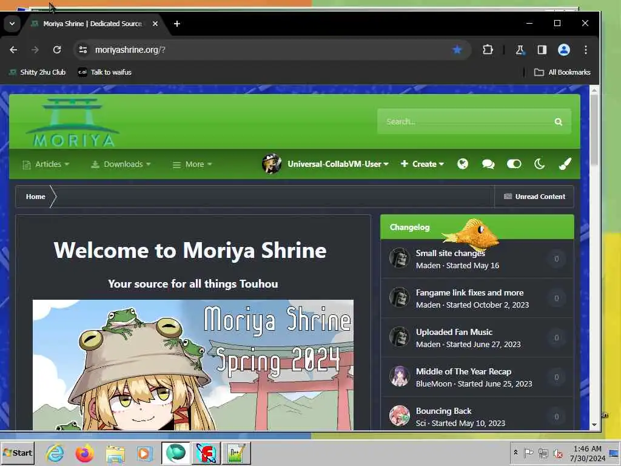This screenshot has height=466, width=621.
Task: Click the network tray icon
Action: (x=543, y=453)
